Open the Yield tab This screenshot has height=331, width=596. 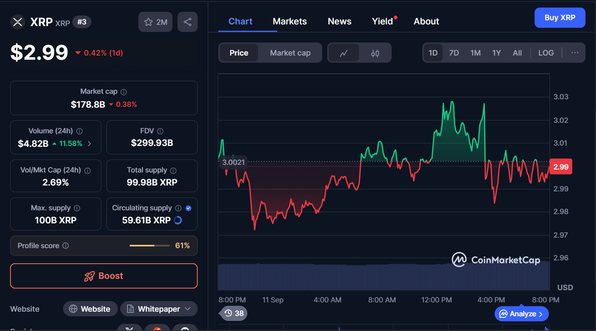382,21
